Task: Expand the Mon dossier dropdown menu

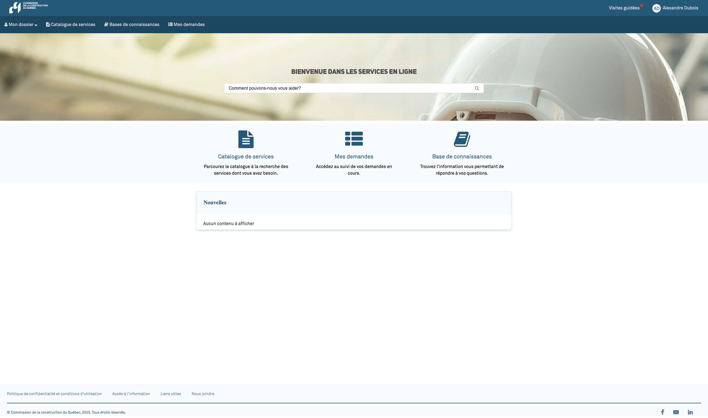Action: 21,25
